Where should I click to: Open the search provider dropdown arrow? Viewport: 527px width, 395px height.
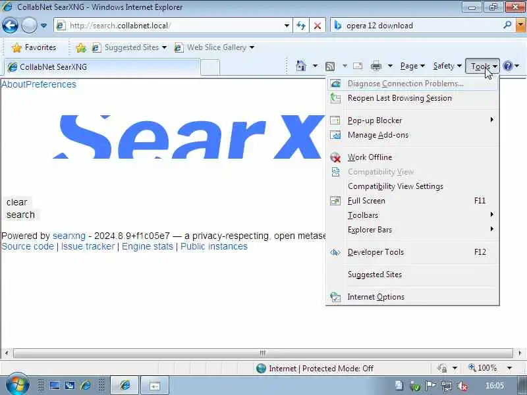pyautogui.click(x=521, y=26)
